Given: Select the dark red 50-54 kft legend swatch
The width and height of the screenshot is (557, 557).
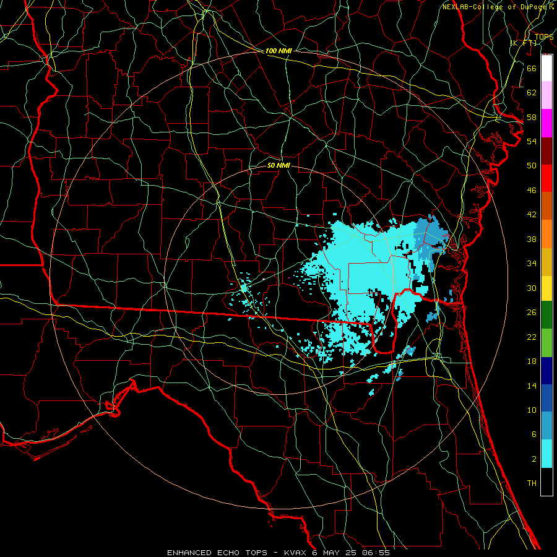Looking at the screenshot, I should click(546, 151).
